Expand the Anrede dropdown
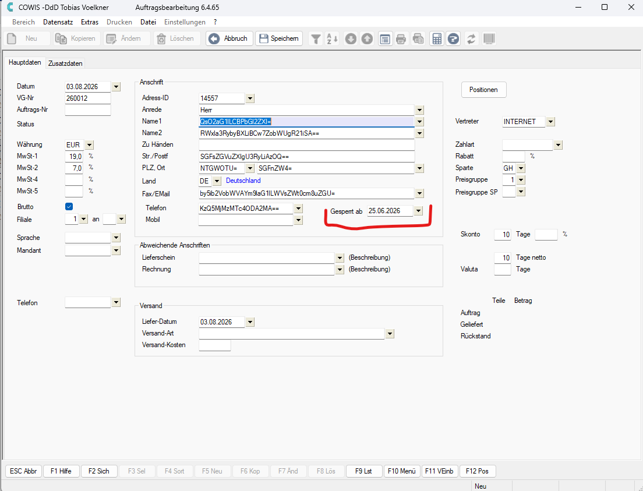The height and width of the screenshot is (491, 643). (419, 110)
